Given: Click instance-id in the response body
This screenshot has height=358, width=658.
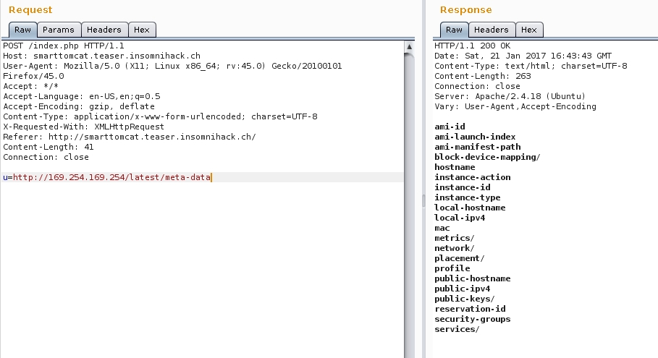Looking at the screenshot, I should (463, 187).
